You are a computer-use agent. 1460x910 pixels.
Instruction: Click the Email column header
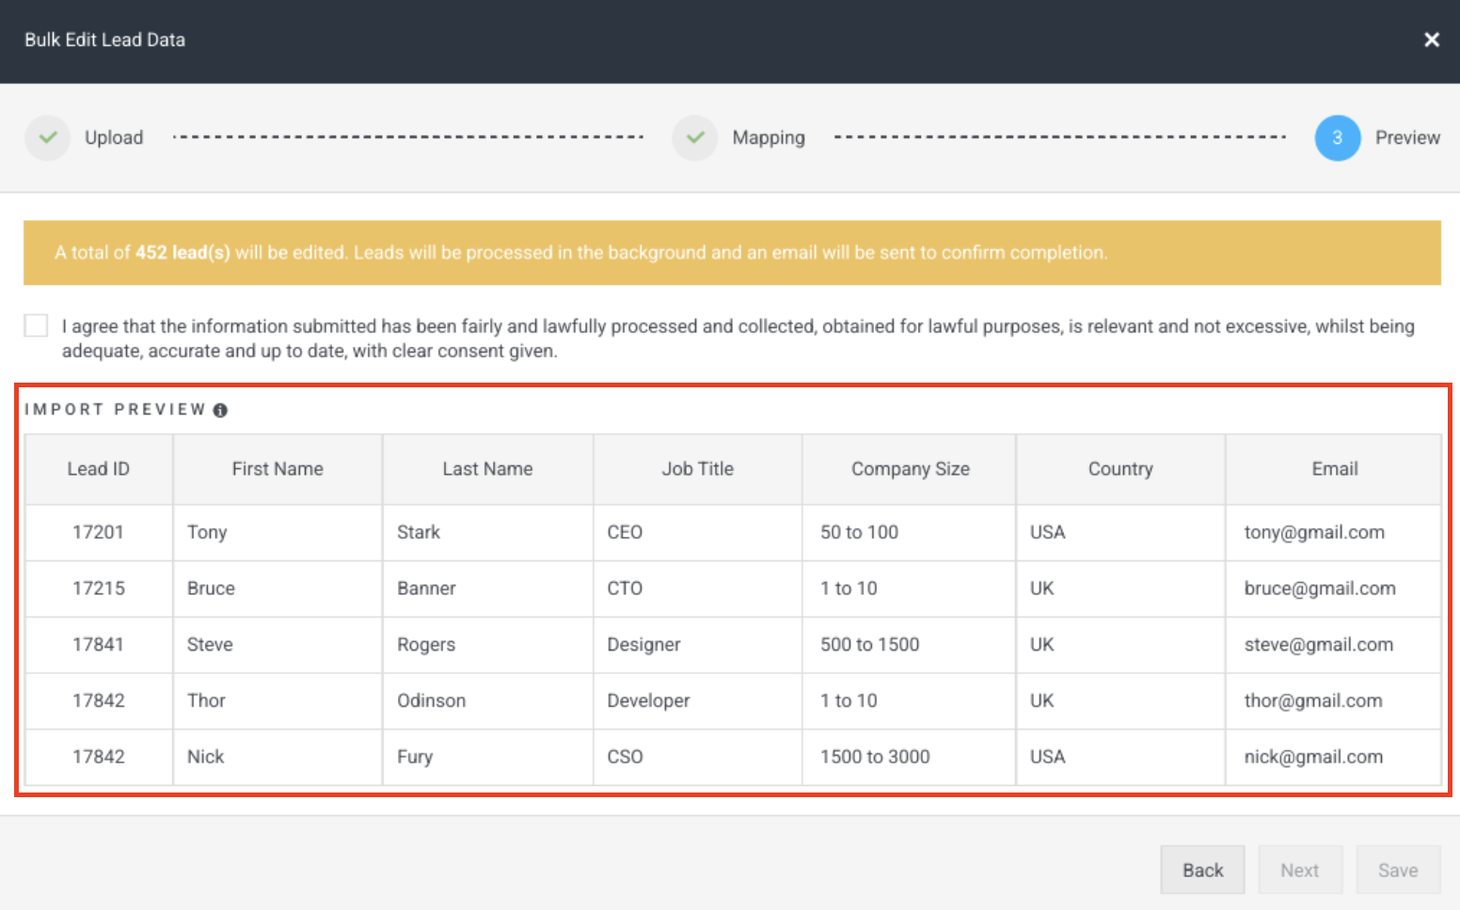click(x=1334, y=469)
